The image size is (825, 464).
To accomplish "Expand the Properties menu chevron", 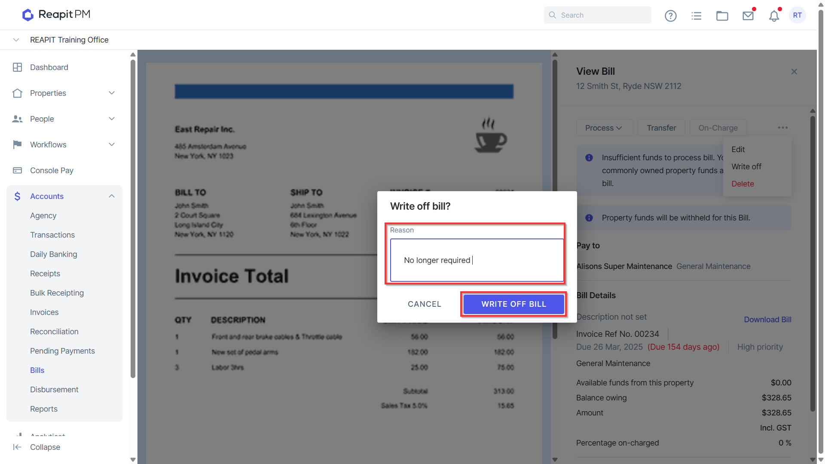I will [x=112, y=93].
